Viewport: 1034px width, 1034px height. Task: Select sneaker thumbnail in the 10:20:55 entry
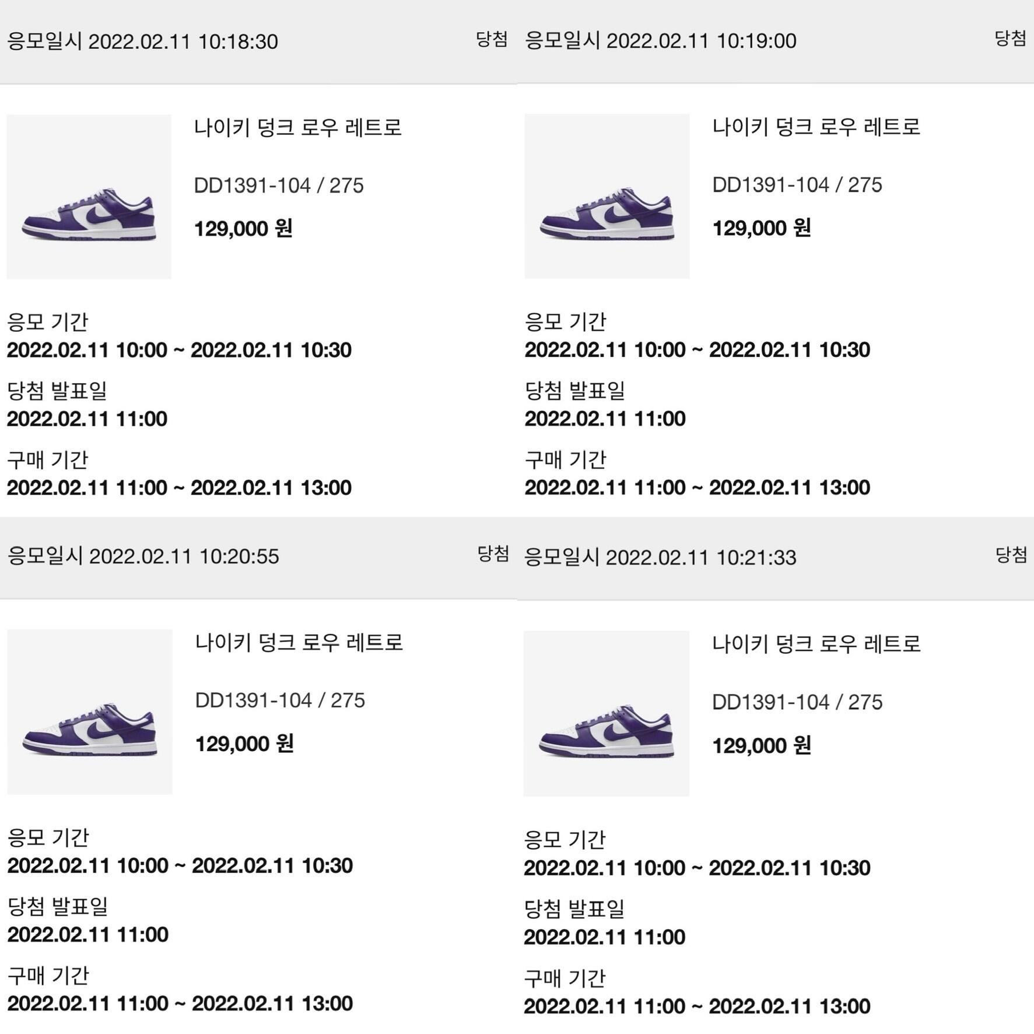point(89,711)
